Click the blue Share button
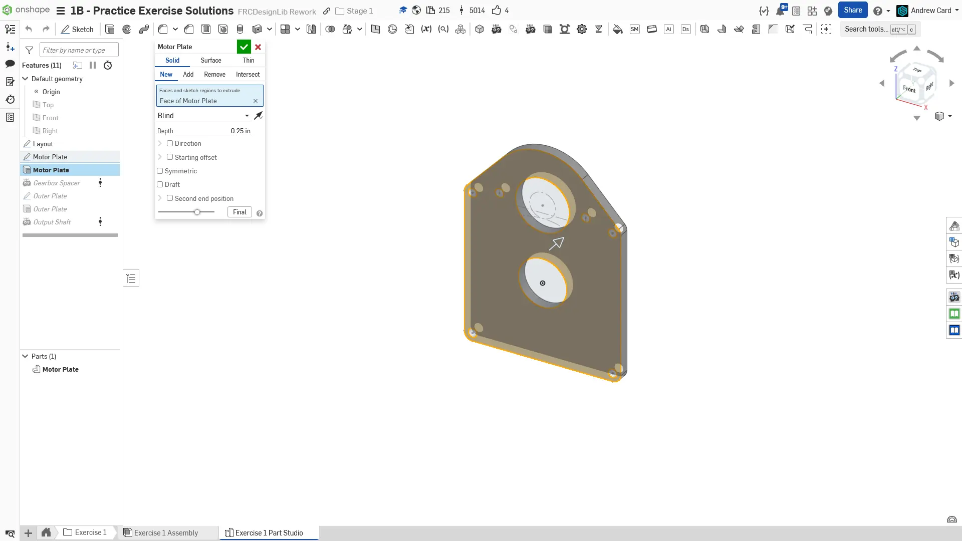This screenshot has height=541, width=962. click(x=852, y=10)
